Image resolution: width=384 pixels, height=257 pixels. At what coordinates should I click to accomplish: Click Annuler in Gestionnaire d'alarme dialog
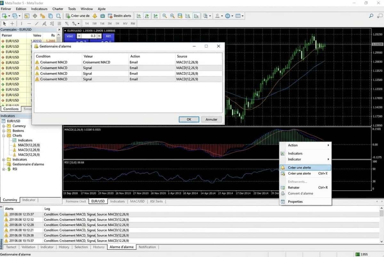click(211, 119)
